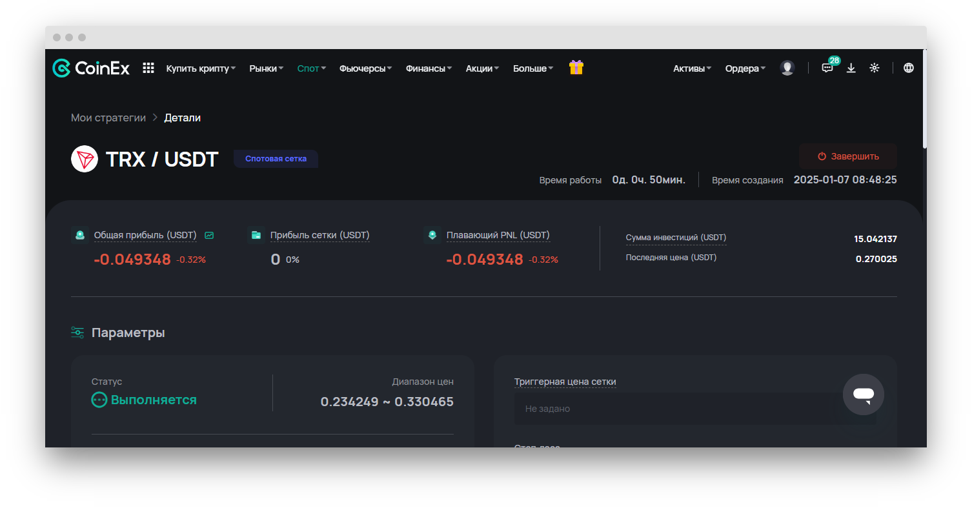Image resolution: width=972 pixels, height=512 pixels.
Task: Click the Последняя цена (USDT) label
Action: click(x=671, y=258)
